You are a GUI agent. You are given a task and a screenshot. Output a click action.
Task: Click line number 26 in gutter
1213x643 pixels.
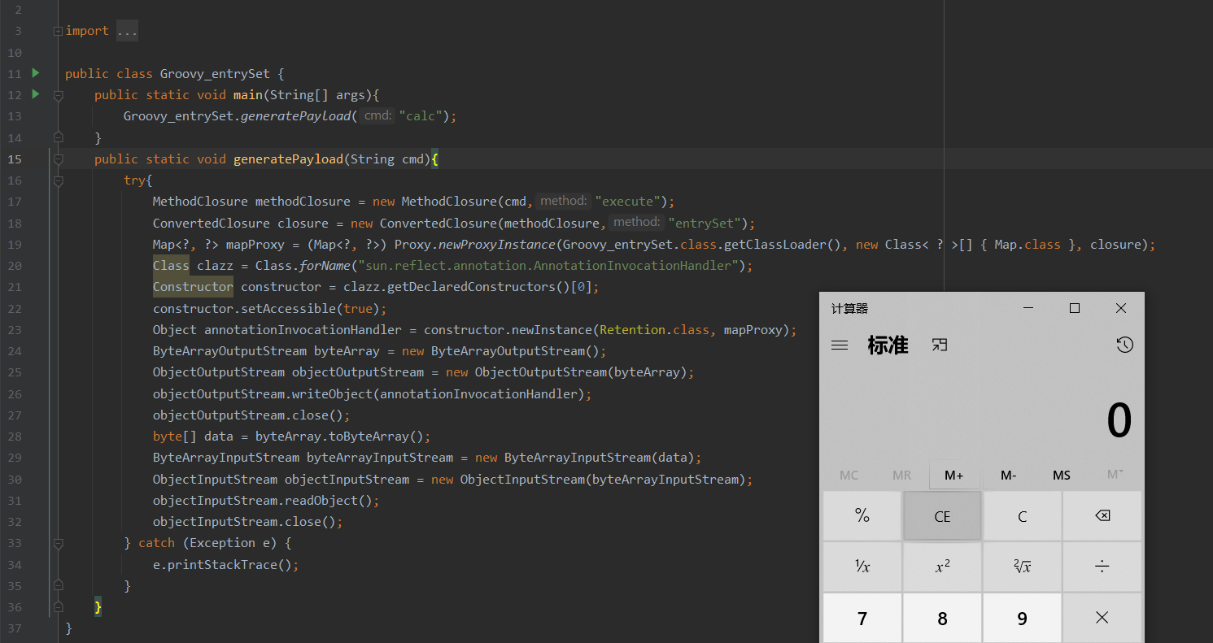pyautogui.click(x=15, y=393)
